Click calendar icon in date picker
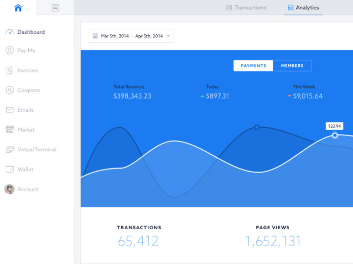This screenshot has height=264, width=353. 95,36
